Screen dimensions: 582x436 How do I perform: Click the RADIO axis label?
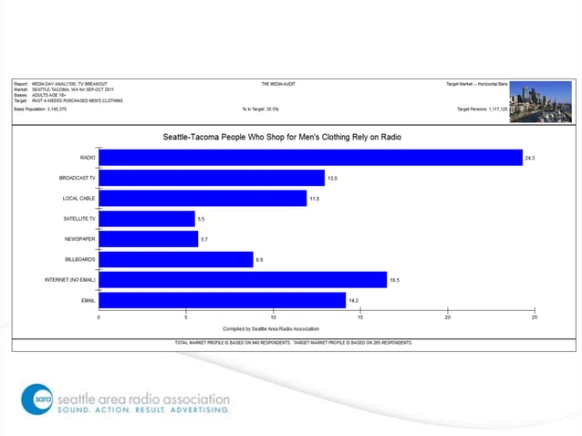pyautogui.click(x=88, y=158)
